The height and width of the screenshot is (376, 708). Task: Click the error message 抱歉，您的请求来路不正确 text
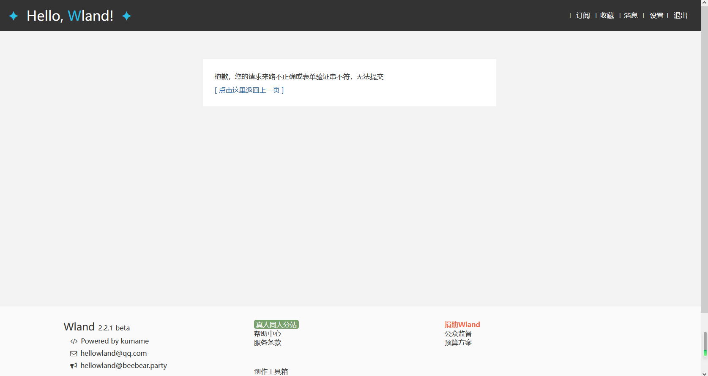tap(299, 77)
